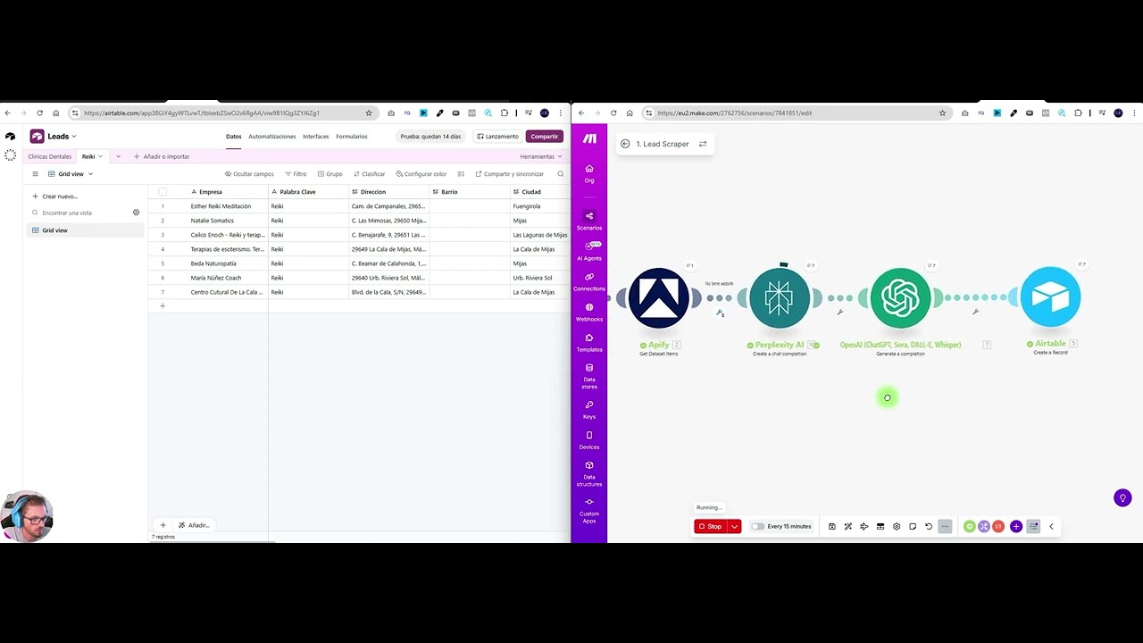
Task: Open scenario settings gear in toolbar
Action: coord(897,526)
